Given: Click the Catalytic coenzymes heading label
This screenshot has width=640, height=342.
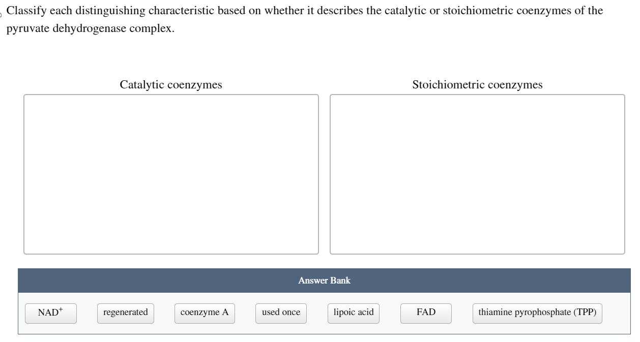Looking at the screenshot, I should coord(170,84).
